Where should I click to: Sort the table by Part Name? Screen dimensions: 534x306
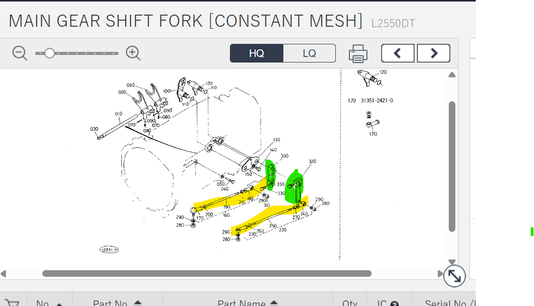274,303
